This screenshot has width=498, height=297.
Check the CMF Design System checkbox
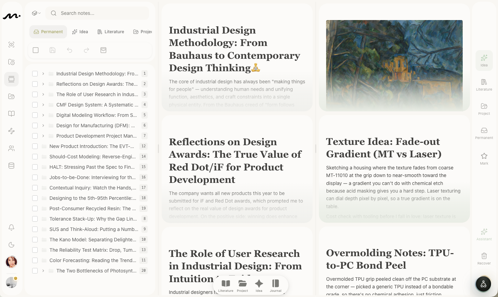tap(35, 105)
